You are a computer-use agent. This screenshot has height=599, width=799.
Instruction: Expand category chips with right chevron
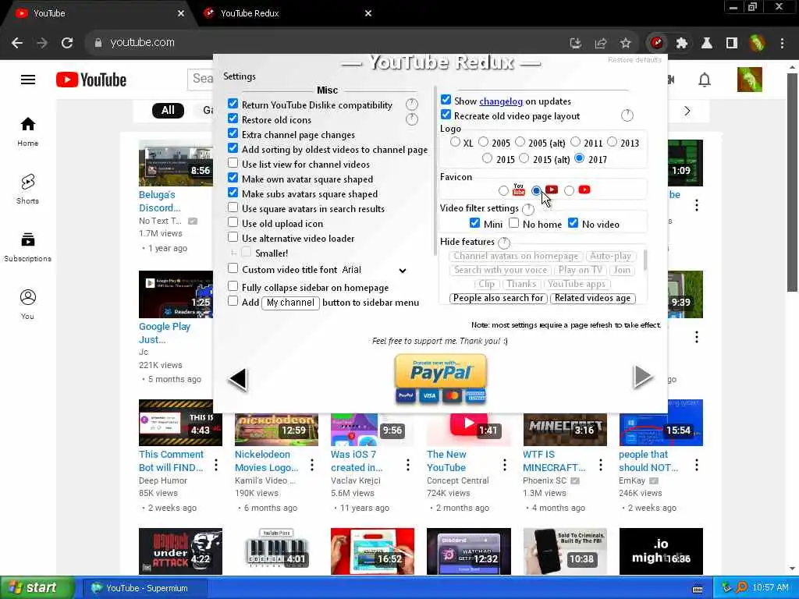point(687,111)
